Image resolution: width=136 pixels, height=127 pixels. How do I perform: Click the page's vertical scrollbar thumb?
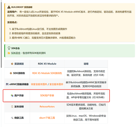1,35
